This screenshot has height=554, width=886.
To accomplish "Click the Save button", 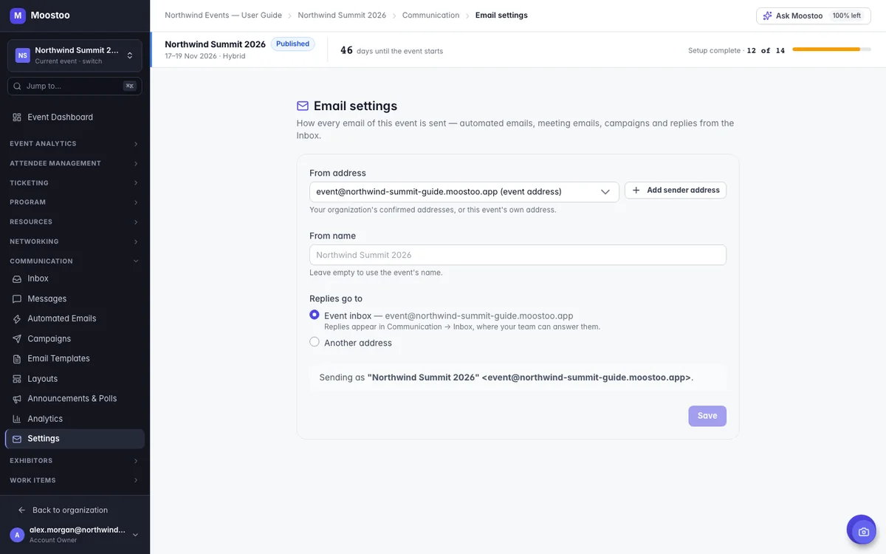I will (707, 416).
